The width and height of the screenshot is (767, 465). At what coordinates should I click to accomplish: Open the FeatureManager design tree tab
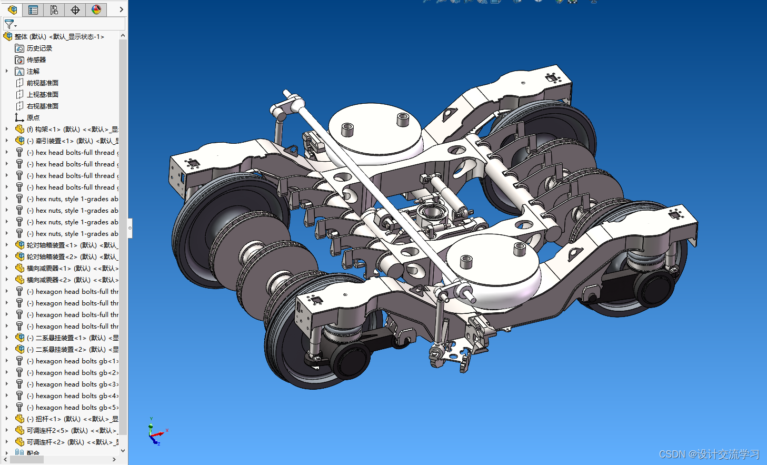click(12, 9)
